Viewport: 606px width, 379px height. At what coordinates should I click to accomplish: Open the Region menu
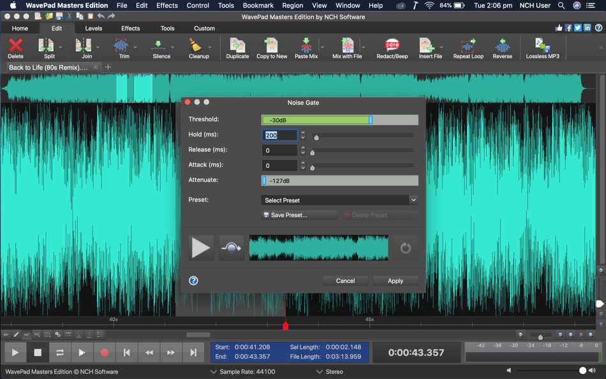pos(293,5)
